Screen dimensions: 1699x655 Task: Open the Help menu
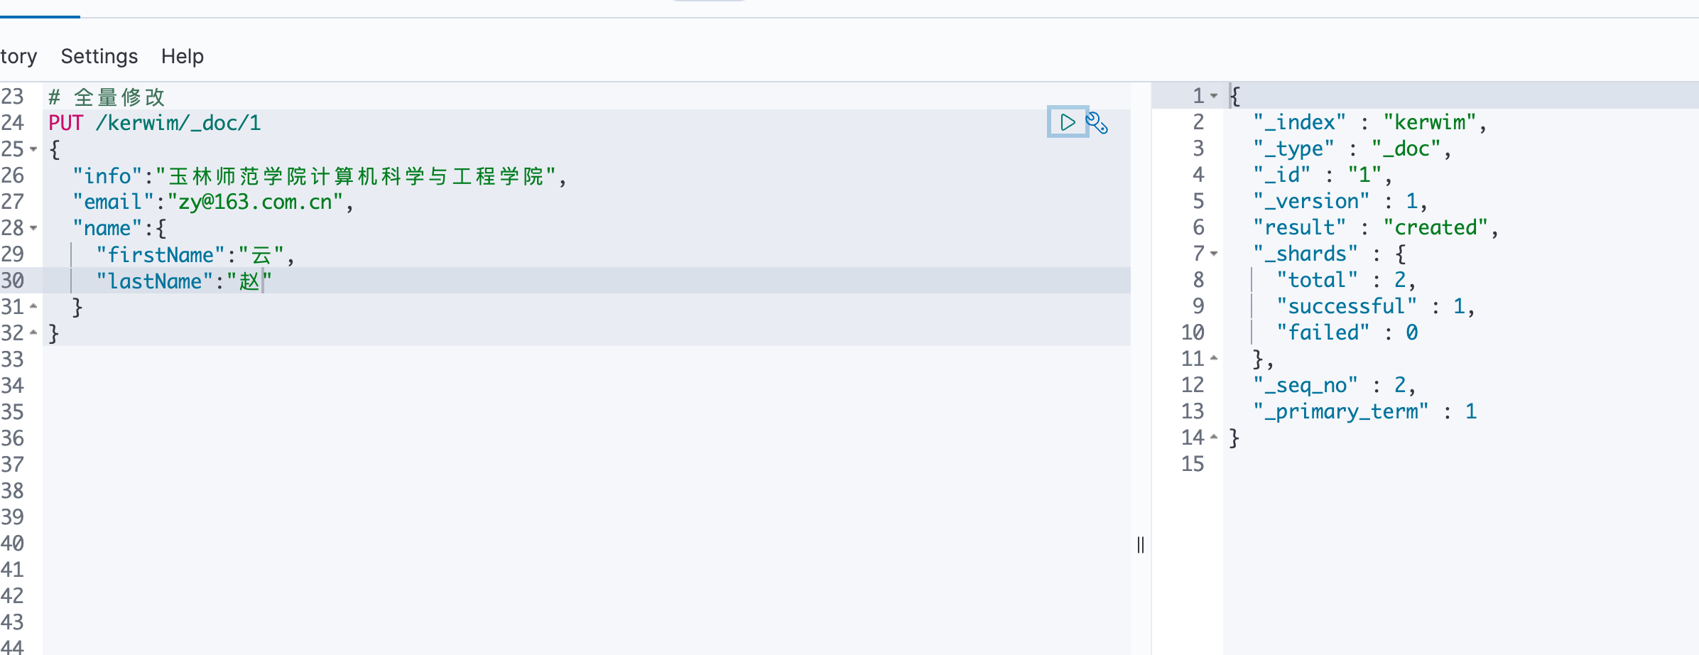[183, 56]
